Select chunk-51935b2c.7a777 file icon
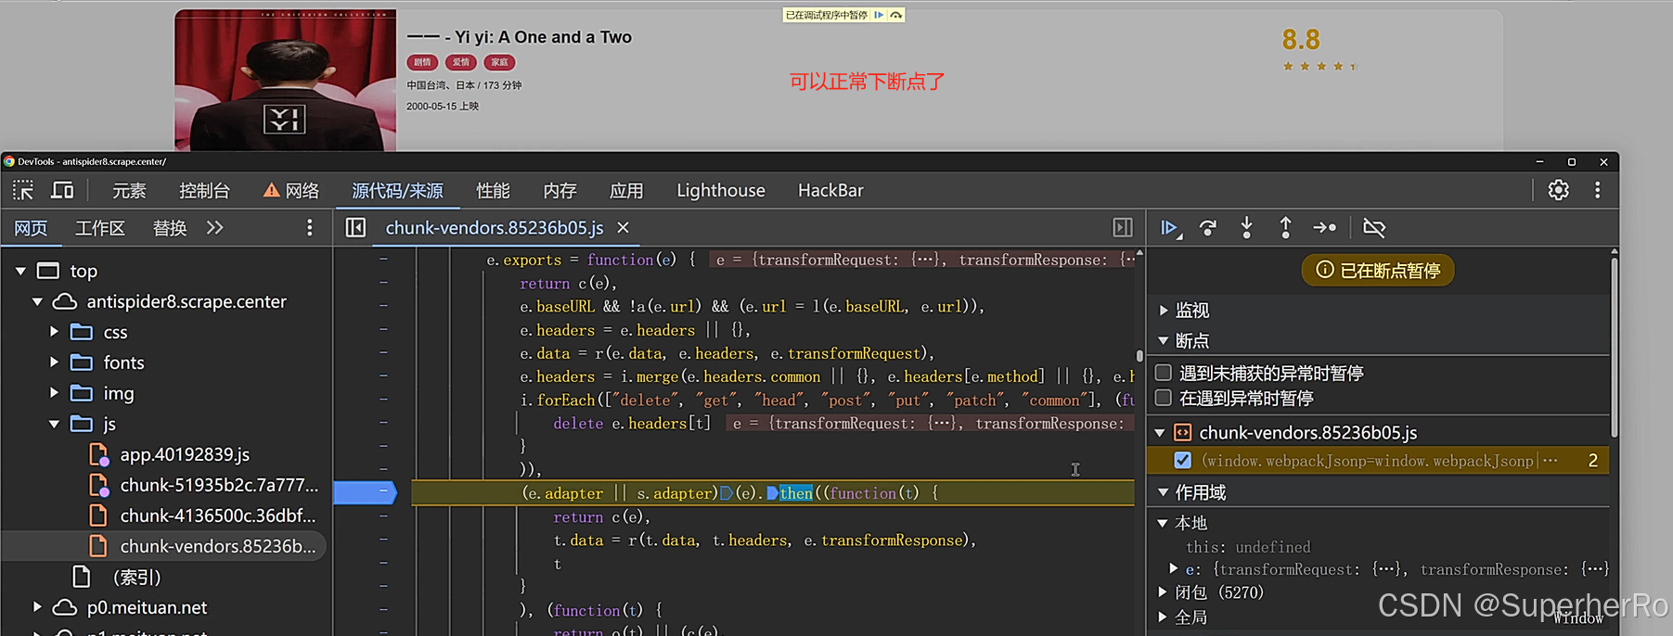Screen dimensions: 1673x636 coord(97,485)
